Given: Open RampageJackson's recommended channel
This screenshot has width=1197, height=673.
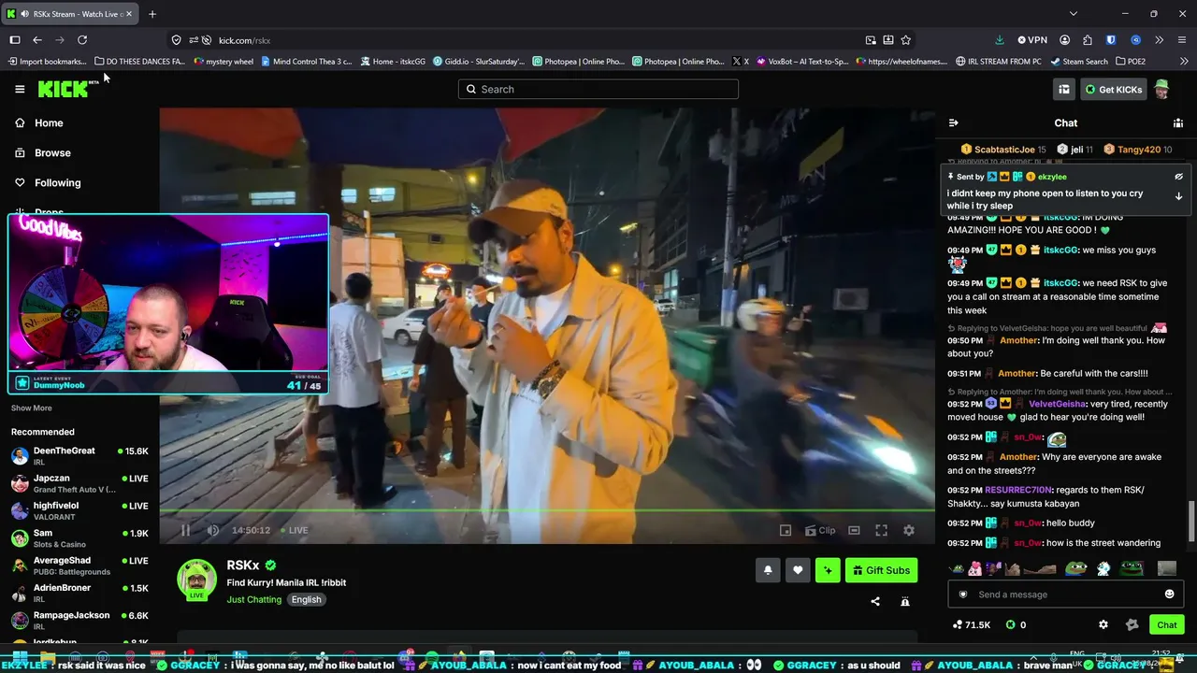Looking at the screenshot, I should click(x=79, y=621).
